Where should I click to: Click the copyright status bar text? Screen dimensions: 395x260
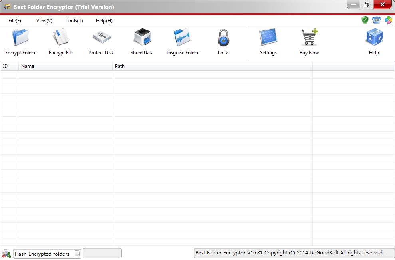[290, 253]
